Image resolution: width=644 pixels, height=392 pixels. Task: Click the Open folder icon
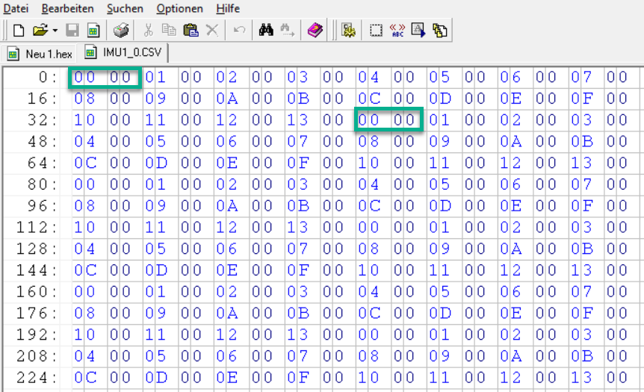(40, 31)
